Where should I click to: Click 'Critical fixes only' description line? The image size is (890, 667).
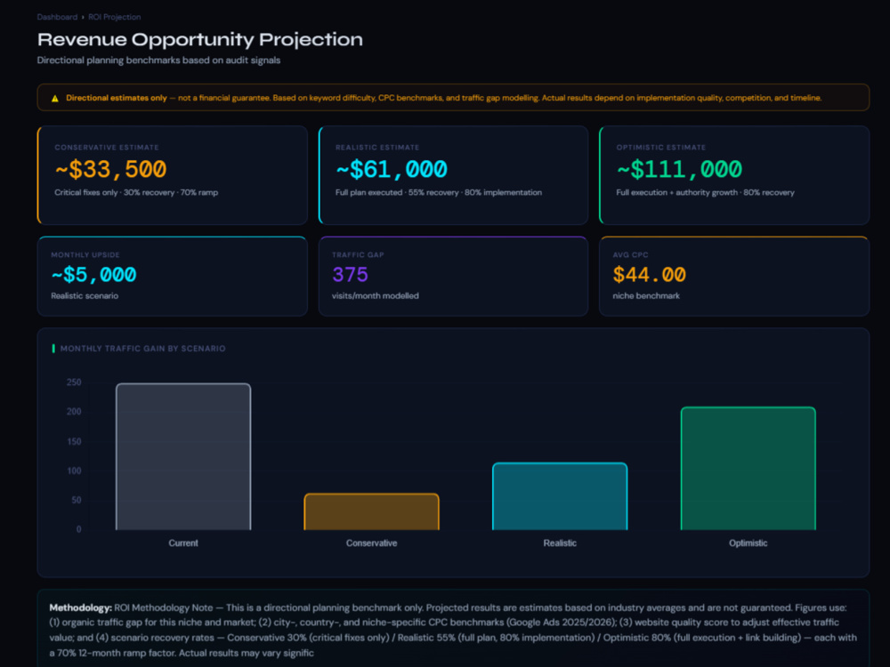click(x=136, y=193)
